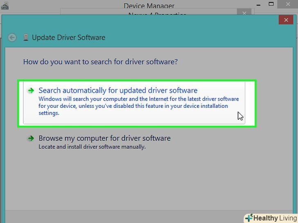The height and width of the screenshot is (223, 298).
Task: Click the Device Manager title bar icon
Action: click(5, 5)
